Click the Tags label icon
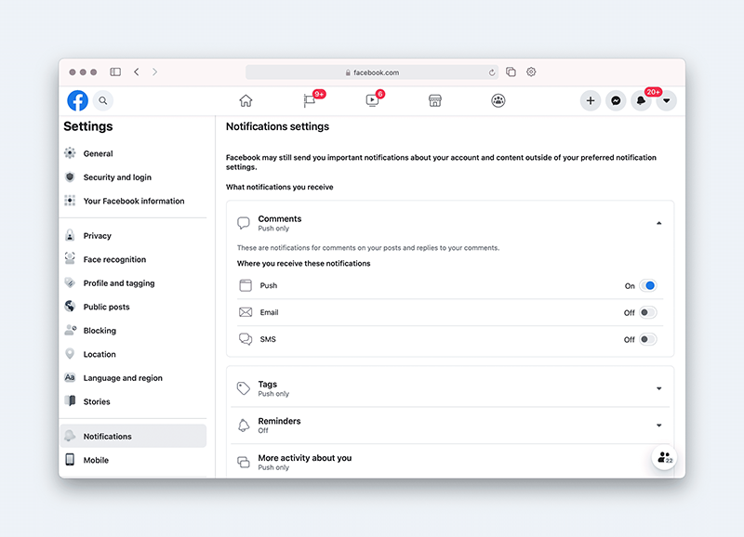This screenshot has height=537, width=744. point(244,388)
